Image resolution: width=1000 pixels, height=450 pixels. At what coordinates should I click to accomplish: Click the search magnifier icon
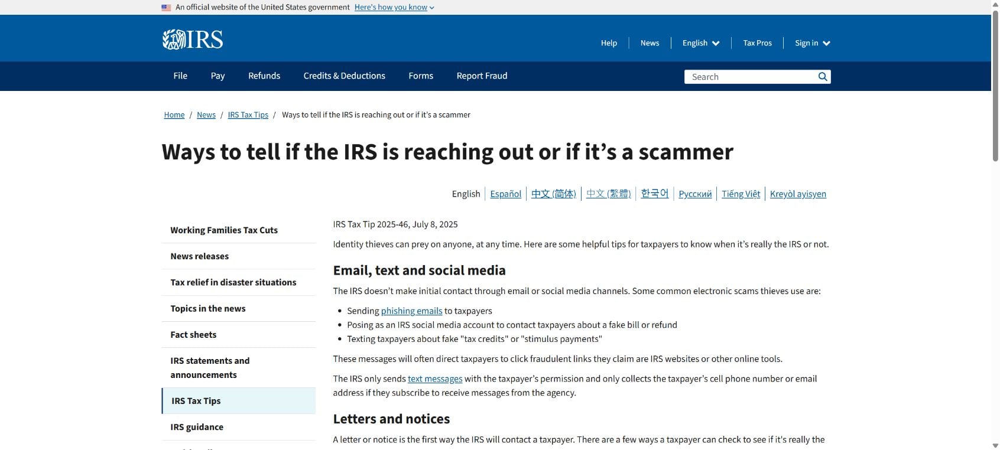coord(822,77)
